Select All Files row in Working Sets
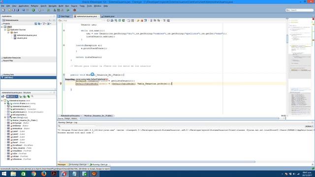The height and width of the screenshot is (177, 315). (28, 78)
